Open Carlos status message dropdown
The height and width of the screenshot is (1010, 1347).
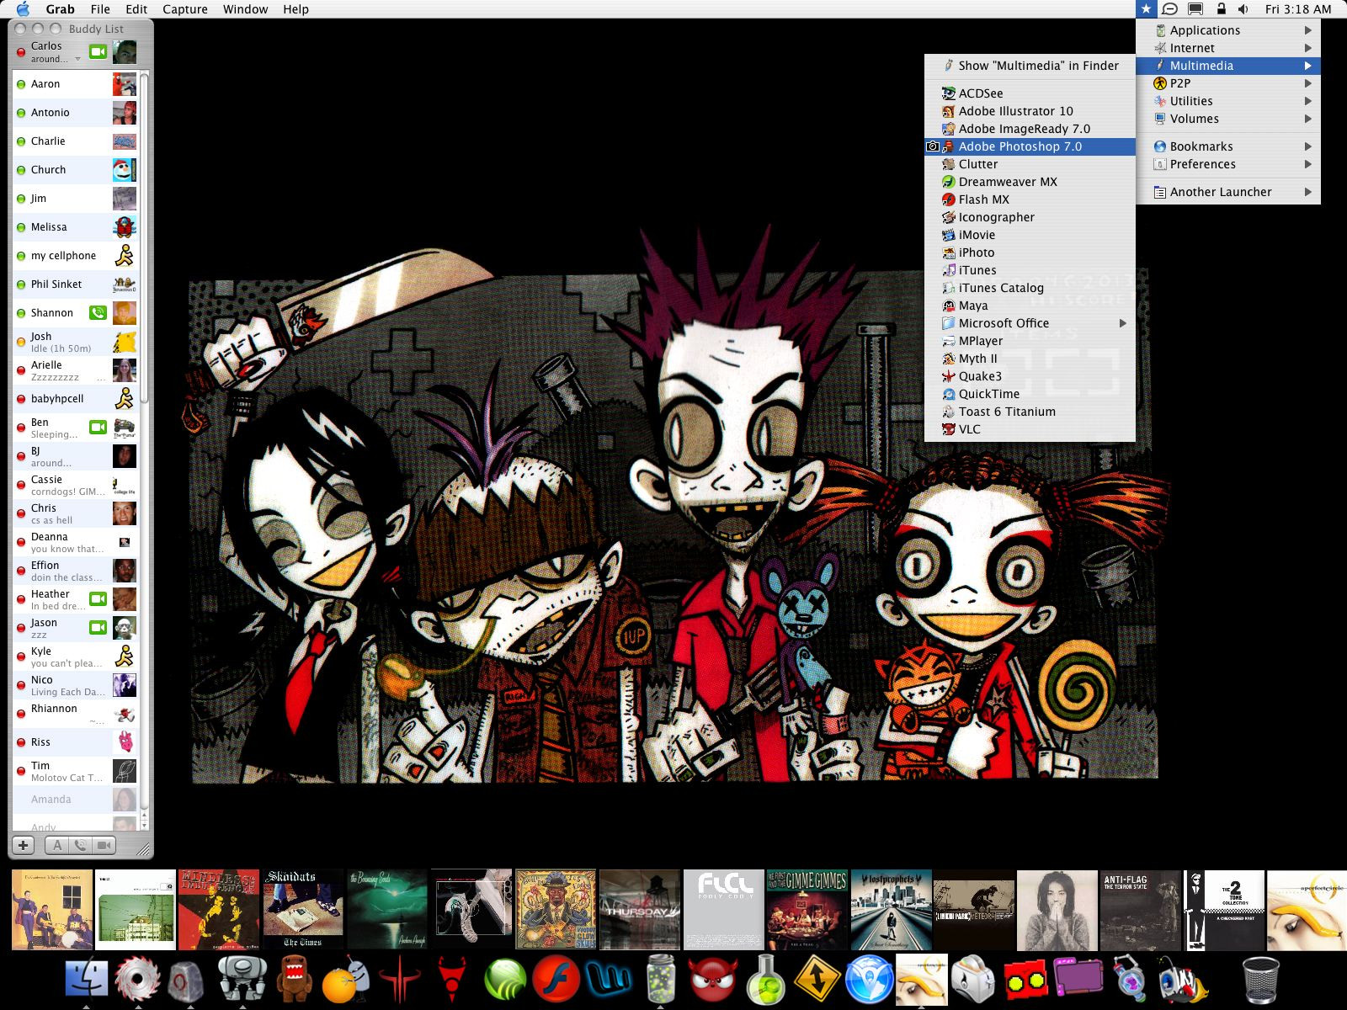point(77,59)
